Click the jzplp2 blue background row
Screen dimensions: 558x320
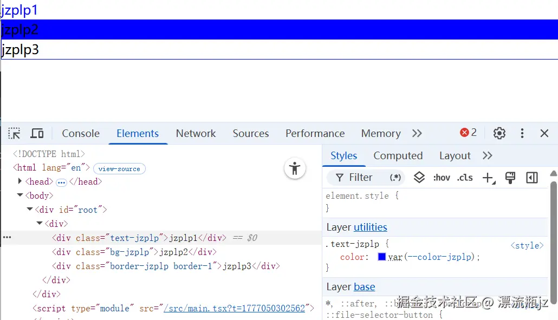[279, 30]
